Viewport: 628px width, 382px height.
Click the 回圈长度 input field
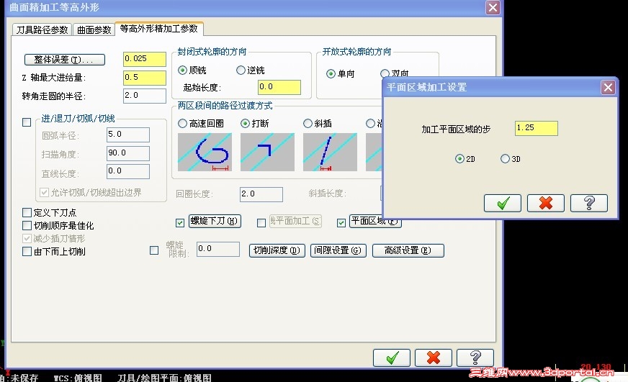point(261,194)
